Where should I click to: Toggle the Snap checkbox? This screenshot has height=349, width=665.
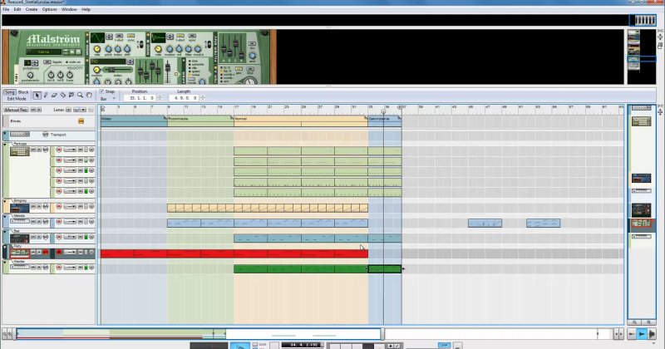click(x=102, y=91)
